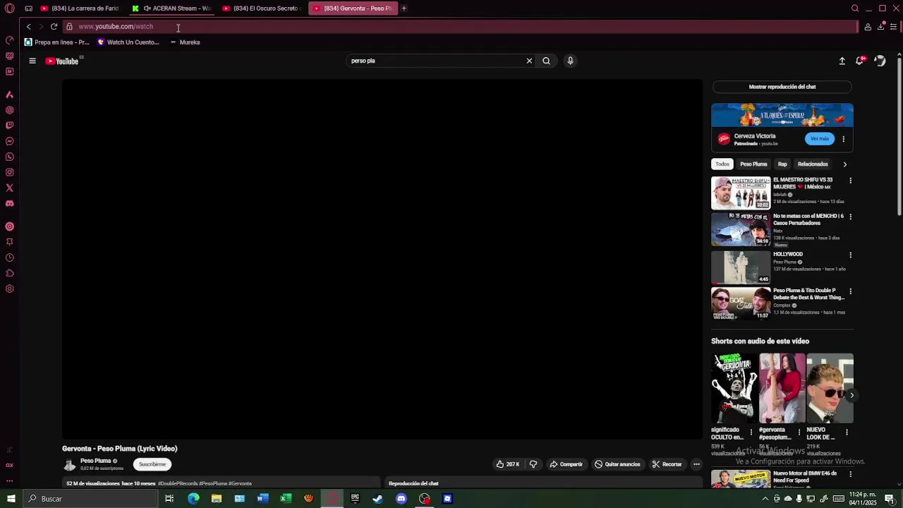Click Mostrar reproducción del chat button
This screenshot has height=508, width=903.
782,87
